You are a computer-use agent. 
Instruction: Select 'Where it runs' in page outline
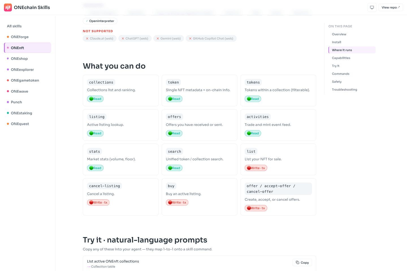tap(352, 50)
